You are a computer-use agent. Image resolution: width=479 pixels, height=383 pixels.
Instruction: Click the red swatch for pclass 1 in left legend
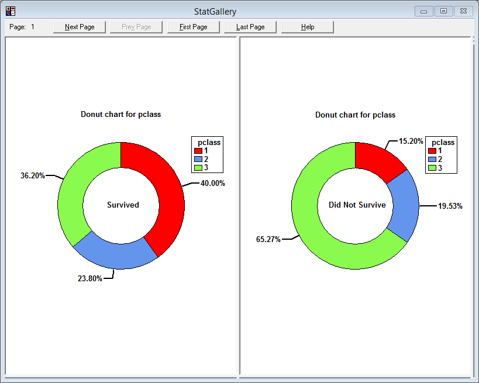[197, 151]
